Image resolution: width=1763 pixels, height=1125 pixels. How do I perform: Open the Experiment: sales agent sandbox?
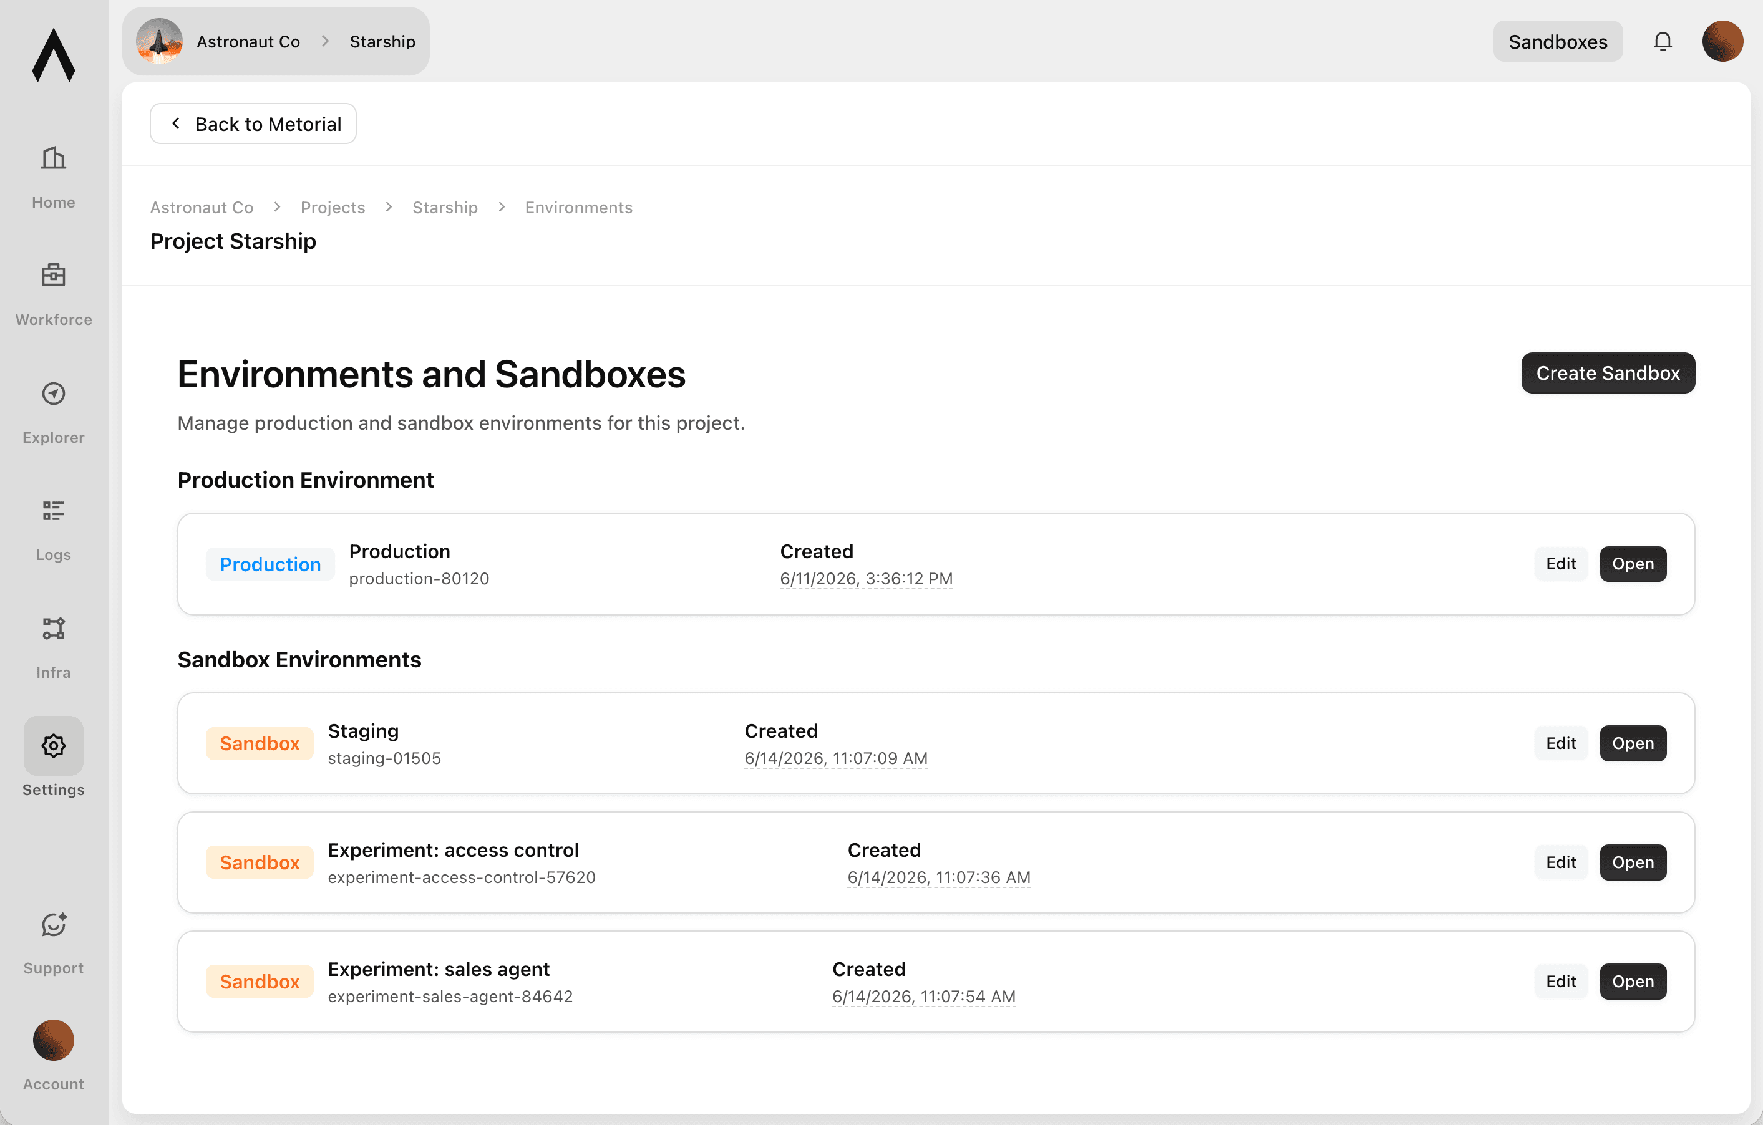click(x=1632, y=982)
